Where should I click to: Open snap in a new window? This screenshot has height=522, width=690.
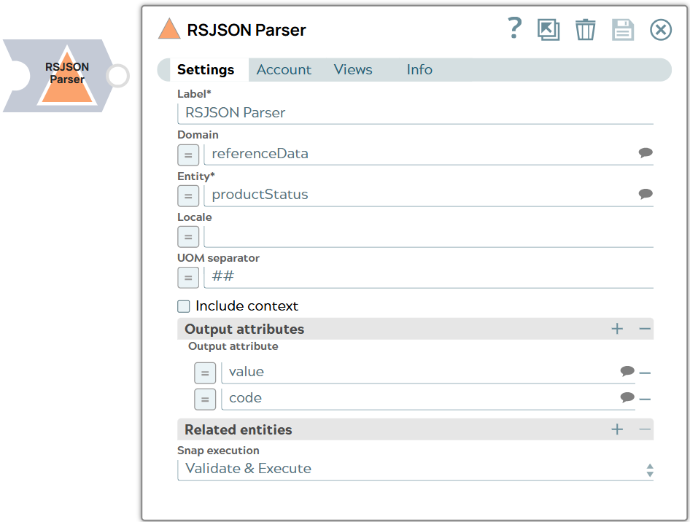548,29
